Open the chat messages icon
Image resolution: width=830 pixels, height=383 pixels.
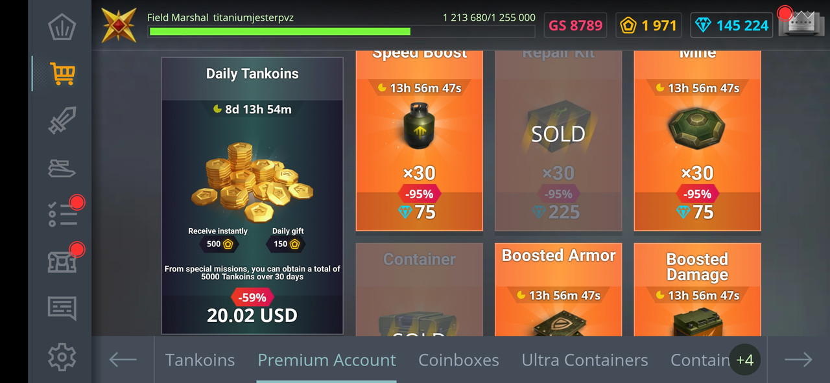click(x=62, y=308)
